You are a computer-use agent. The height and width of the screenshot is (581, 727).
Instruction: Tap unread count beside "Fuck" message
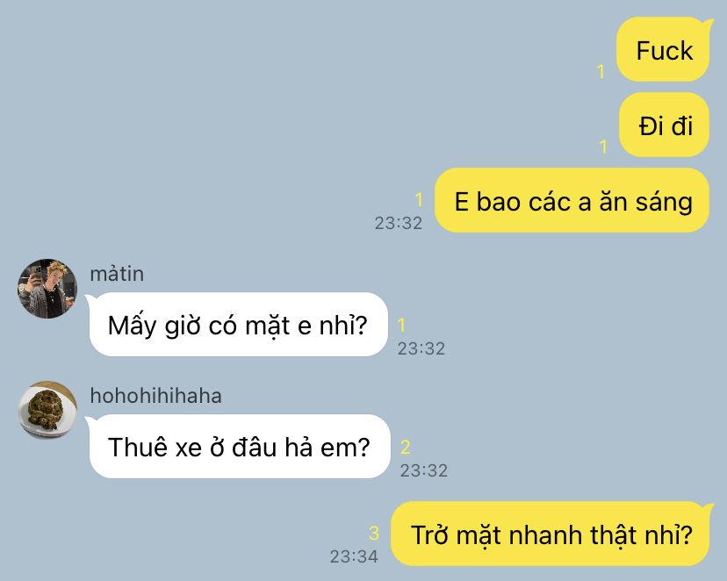[601, 71]
